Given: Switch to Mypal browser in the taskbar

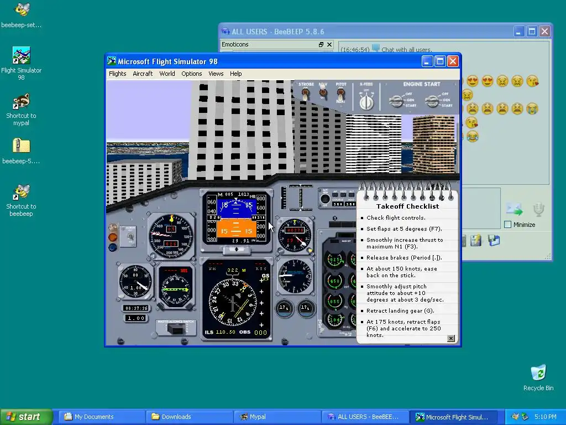Looking at the screenshot, I should point(277,417).
